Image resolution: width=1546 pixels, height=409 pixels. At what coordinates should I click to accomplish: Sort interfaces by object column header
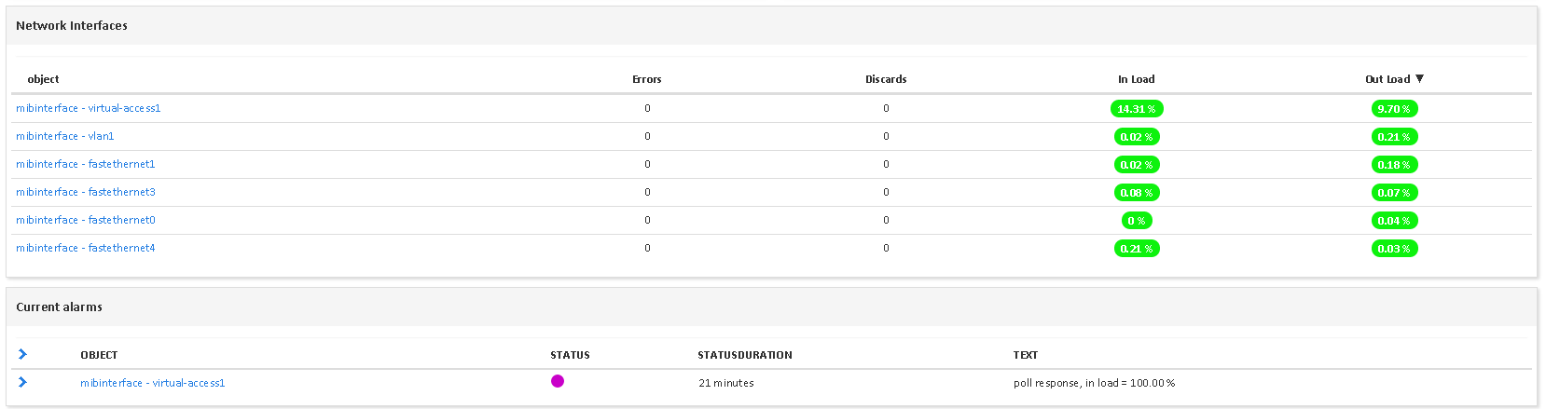pos(43,79)
